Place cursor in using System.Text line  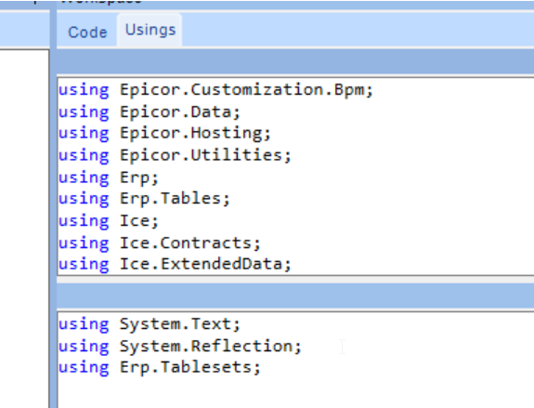pyautogui.click(x=150, y=323)
